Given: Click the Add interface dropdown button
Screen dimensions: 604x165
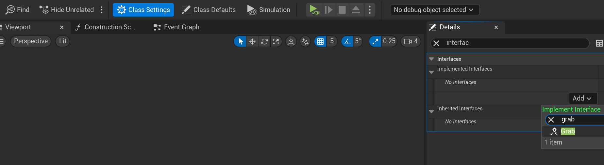Looking at the screenshot, I should (583, 98).
